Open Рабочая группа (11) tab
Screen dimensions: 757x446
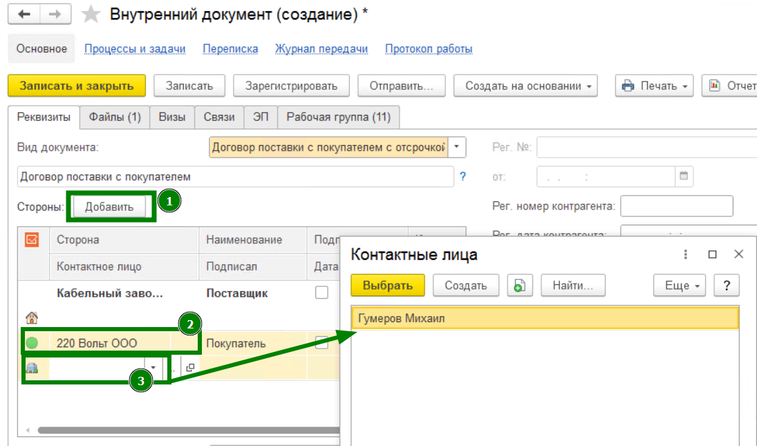tap(339, 118)
